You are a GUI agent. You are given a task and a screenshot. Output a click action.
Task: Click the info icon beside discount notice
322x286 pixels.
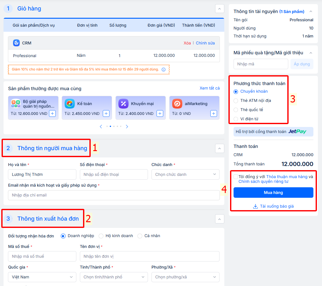164,70
